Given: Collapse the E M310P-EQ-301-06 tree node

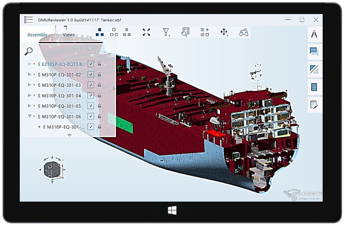Looking at the screenshot, I should (x=29, y=116).
